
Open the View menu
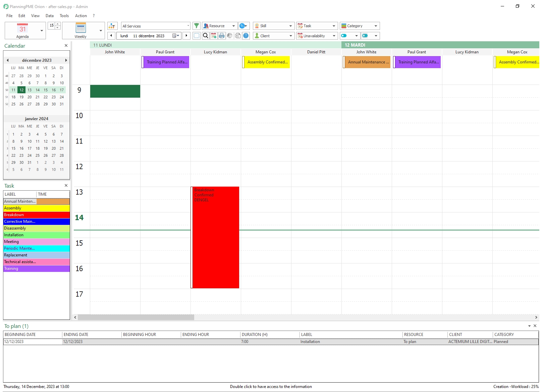pyautogui.click(x=35, y=16)
